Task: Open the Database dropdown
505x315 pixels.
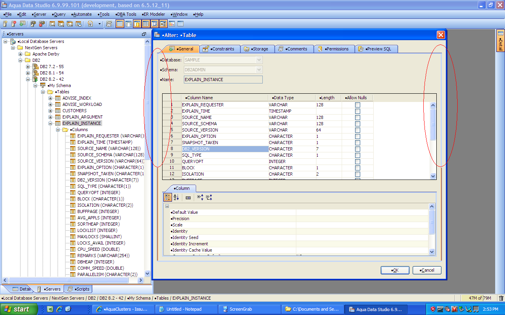Action: [259, 60]
